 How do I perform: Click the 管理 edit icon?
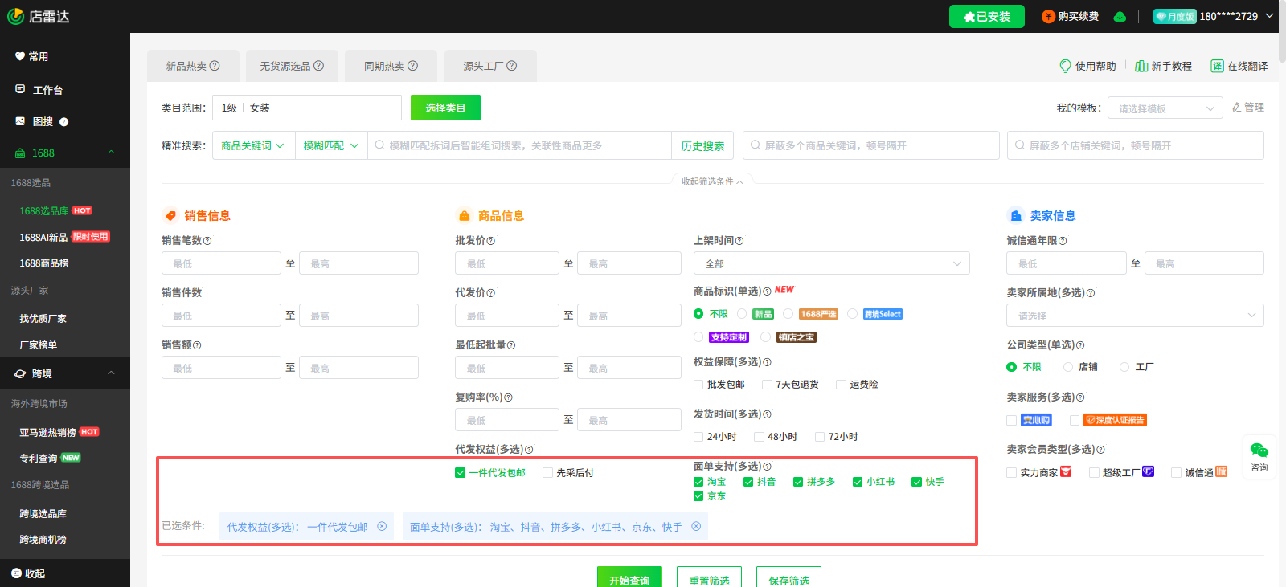click(1237, 107)
